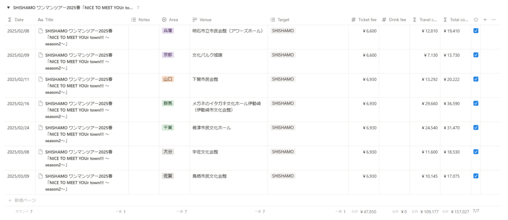Viewport: 508px width, 220px height.
Task: Open the tour title link in 2025/02/16 row
Action: (79, 110)
